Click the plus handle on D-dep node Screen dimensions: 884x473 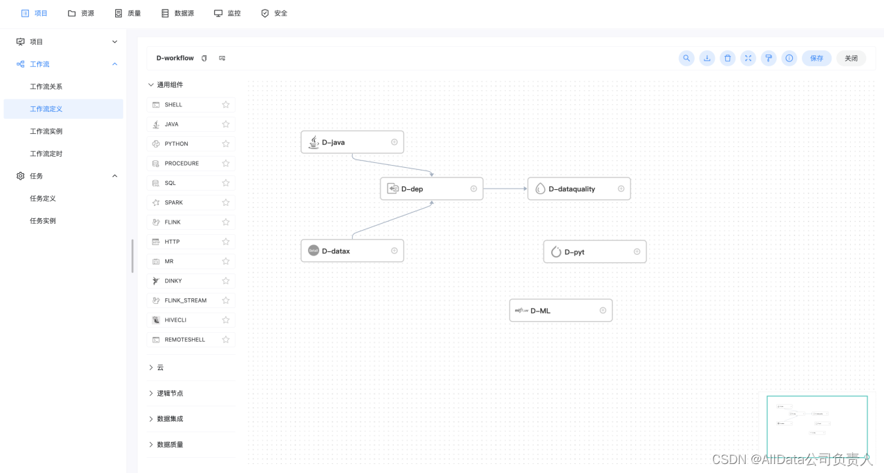click(x=474, y=189)
